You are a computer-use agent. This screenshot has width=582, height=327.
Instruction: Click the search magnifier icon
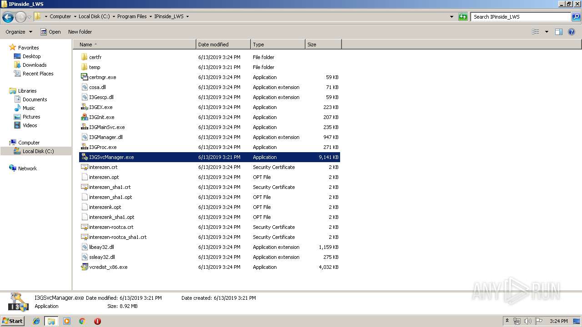click(x=576, y=17)
